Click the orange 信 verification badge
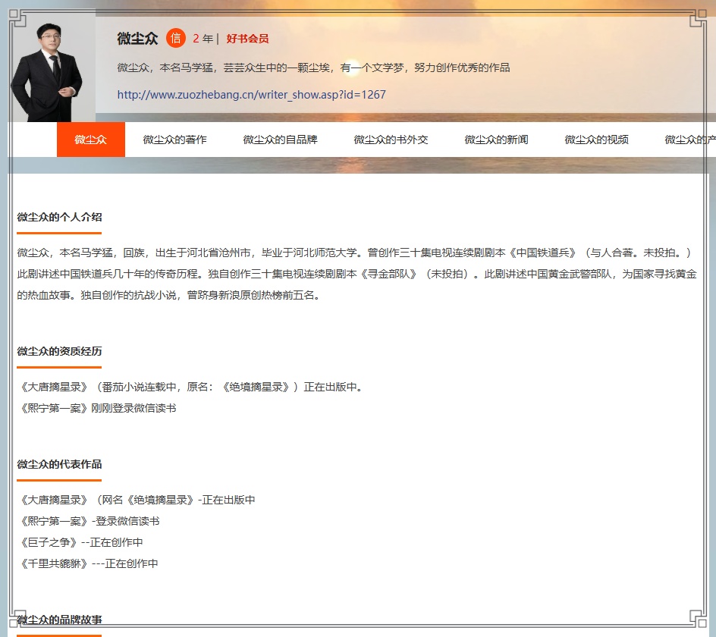716x637 pixels. pos(176,39)
